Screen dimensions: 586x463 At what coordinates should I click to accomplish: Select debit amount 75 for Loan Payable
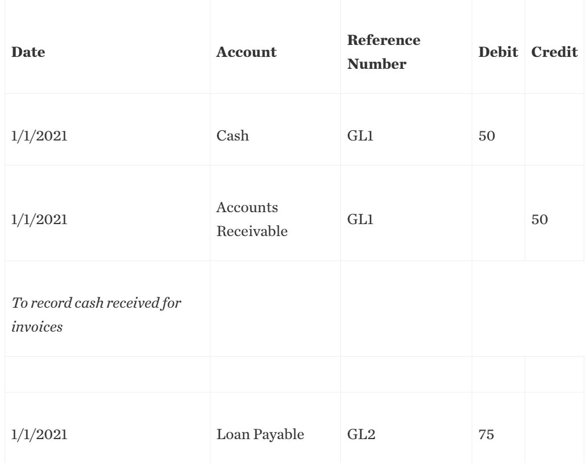click(487, 435)
